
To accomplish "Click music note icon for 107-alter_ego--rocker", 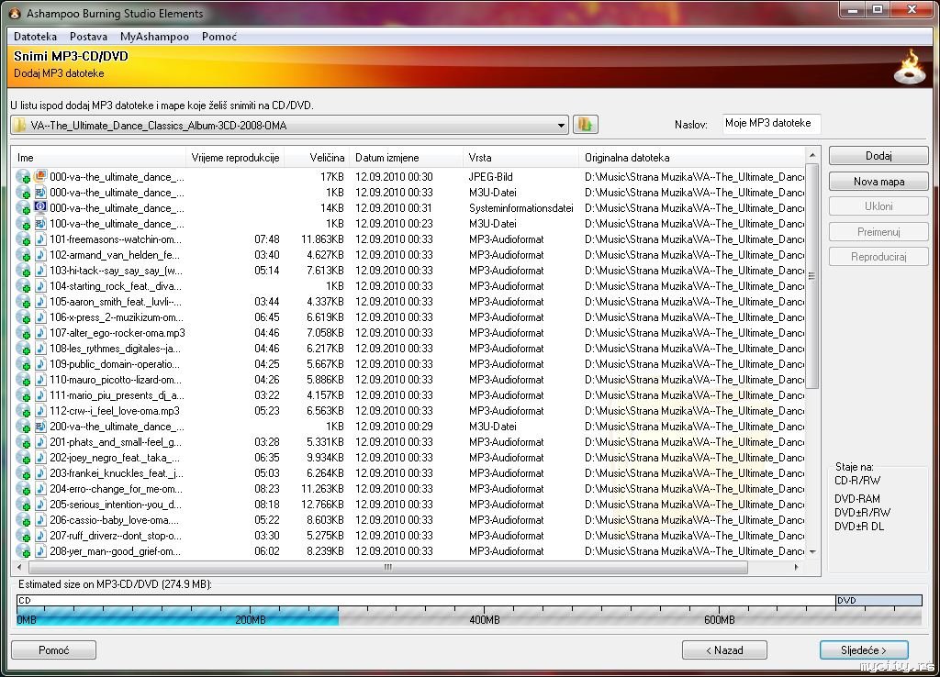I will [40, 332].
